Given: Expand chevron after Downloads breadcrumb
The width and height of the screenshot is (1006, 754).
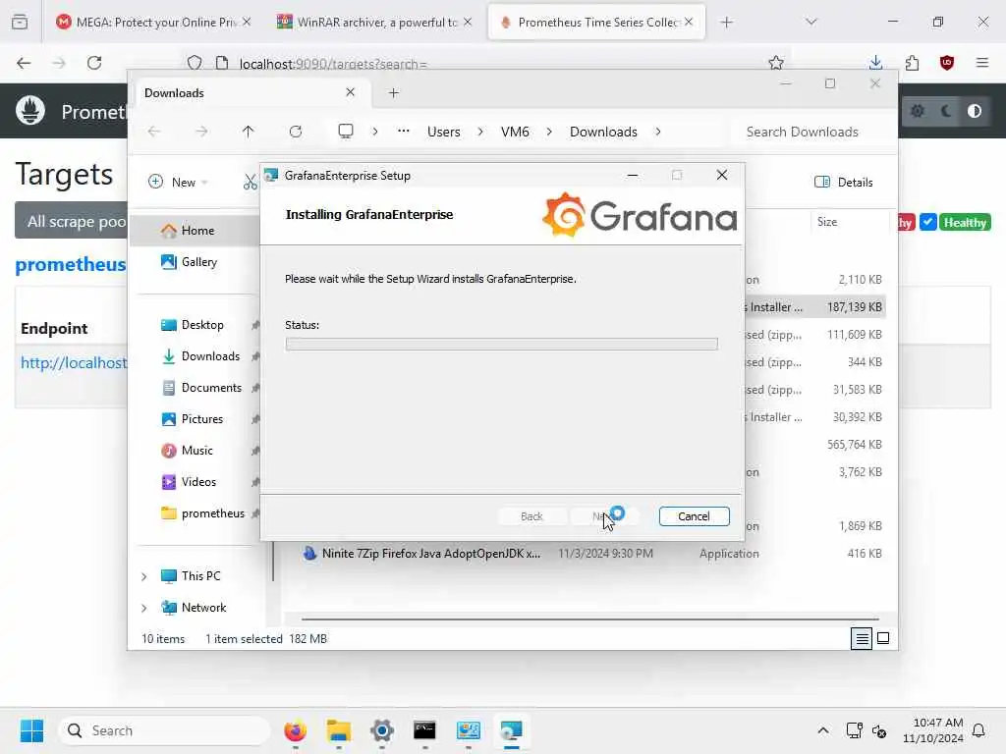Looking at the screenshot, I should pos(657,132).
